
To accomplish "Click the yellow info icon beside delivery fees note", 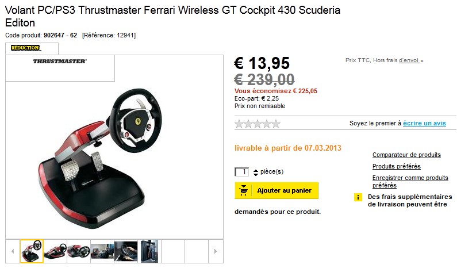I will pyautogui.click(x=358, y=197).
